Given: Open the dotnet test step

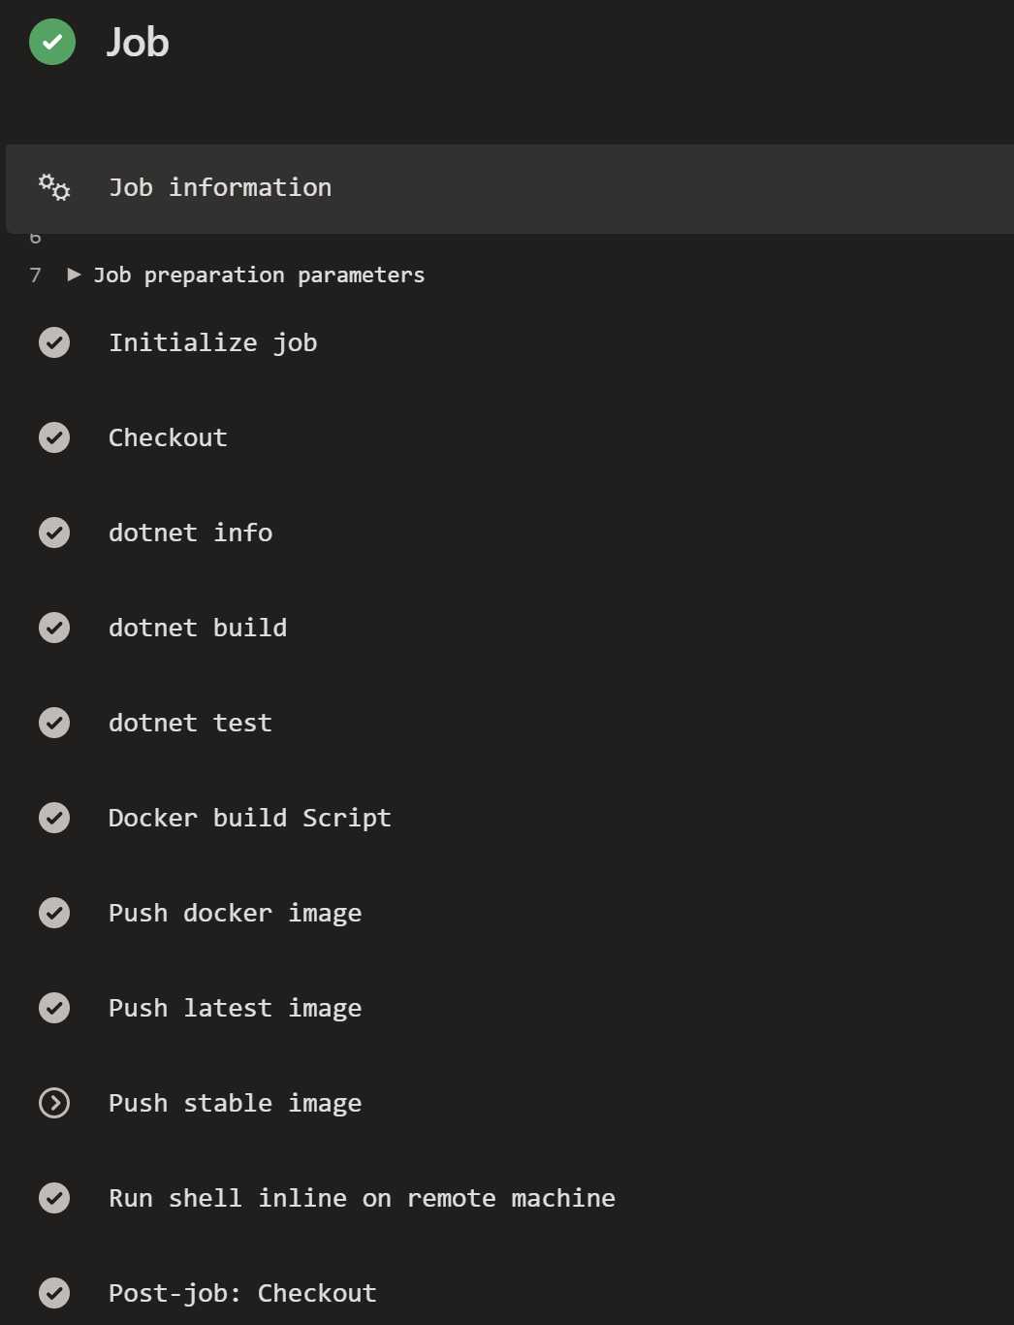Looking at the screenshot, I should point(510,723).
